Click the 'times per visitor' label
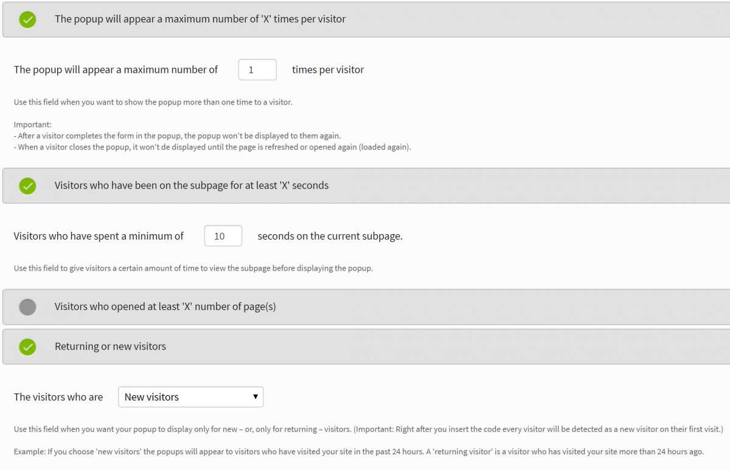The image size is (730, 470). tap(328, 70)
